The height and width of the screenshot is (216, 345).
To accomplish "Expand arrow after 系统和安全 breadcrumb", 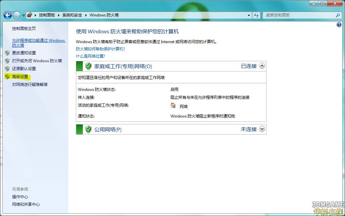I will pyautogui.click(x=86, y=15).
